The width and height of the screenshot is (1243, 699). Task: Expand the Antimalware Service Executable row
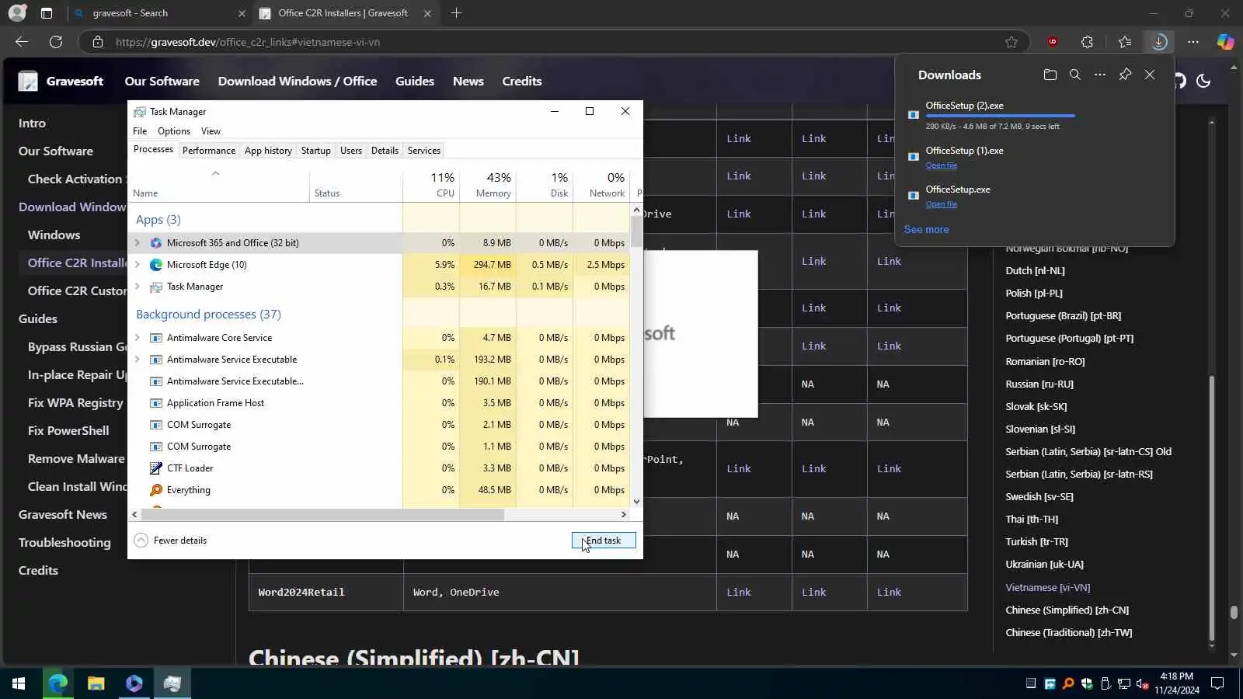pos(138,360)
